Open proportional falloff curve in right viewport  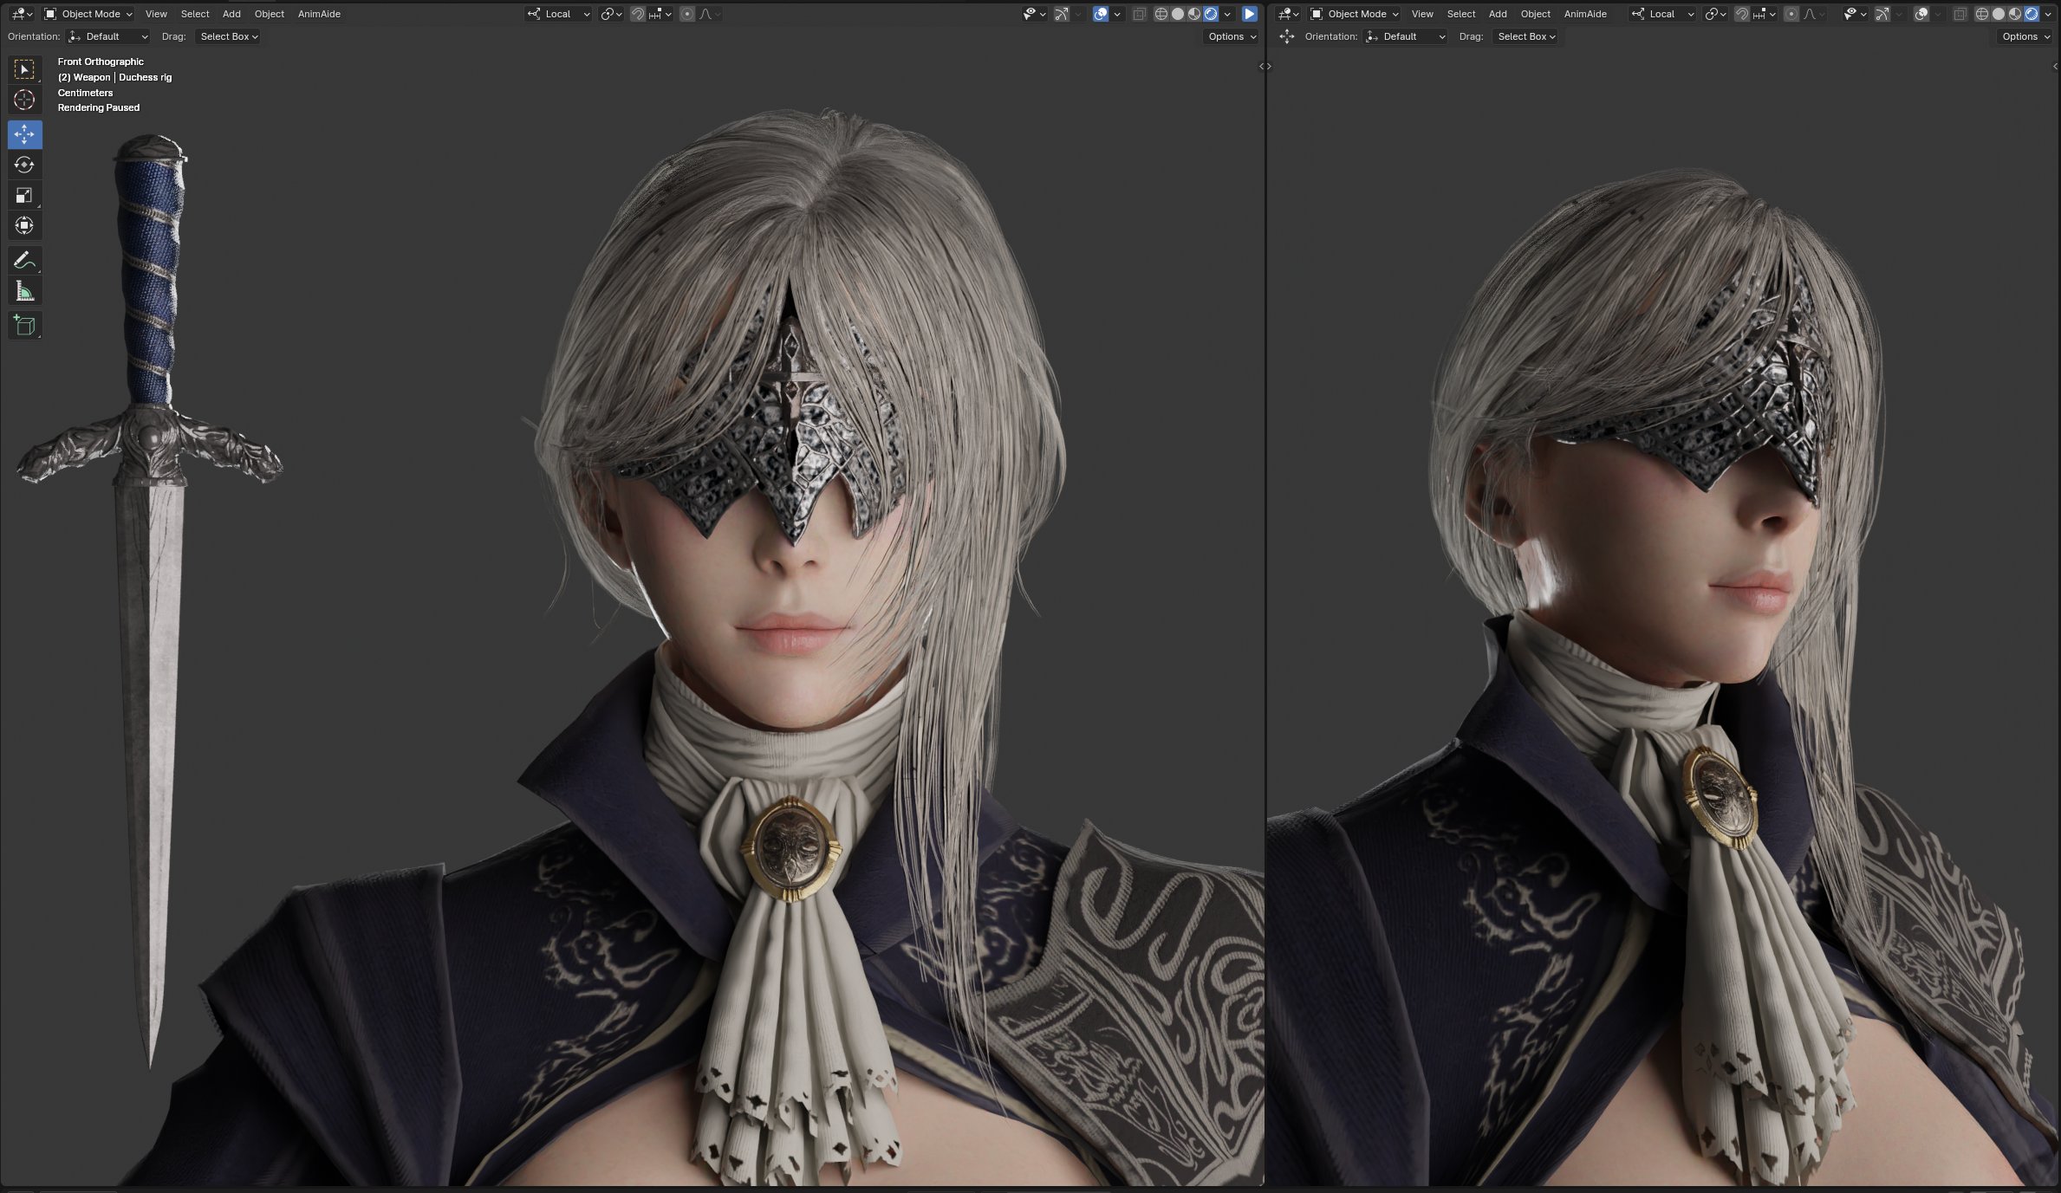pos(1813,14)
